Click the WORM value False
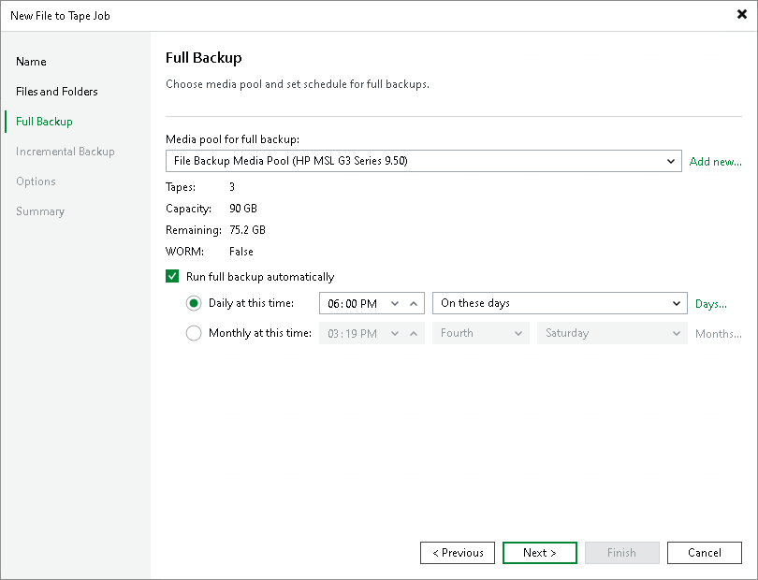Viewport: 758px width, 580px height. 241,252
